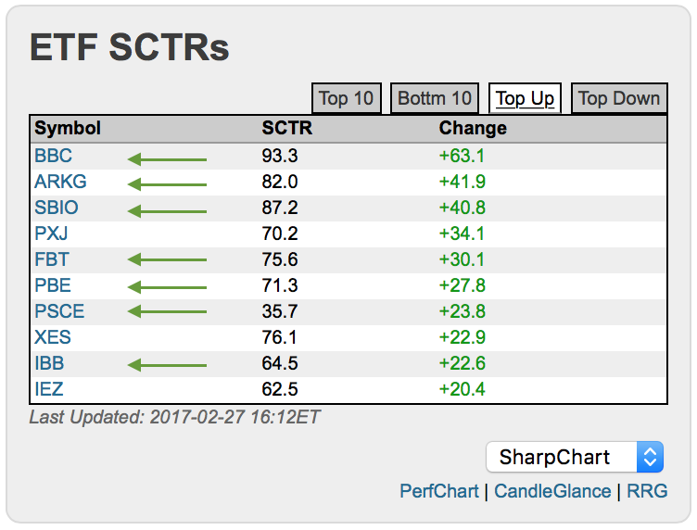Click the Change column header

[x=473, y=128]
